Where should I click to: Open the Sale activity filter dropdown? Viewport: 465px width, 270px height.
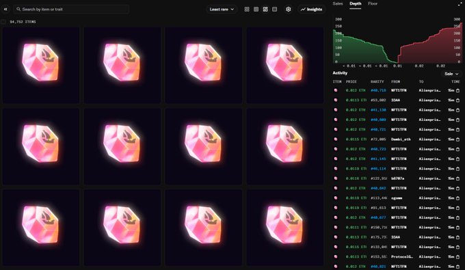tap(451, 74)
